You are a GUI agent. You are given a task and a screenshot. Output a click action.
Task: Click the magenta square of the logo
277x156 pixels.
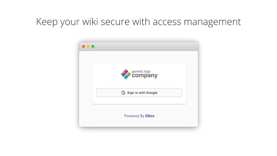[126, 71]
